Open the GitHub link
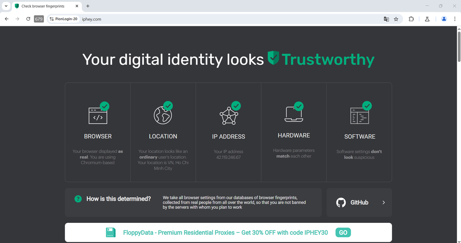461x243 pixels. click(x=359, y=202)
